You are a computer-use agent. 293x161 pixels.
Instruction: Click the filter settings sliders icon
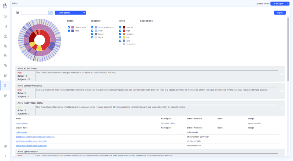pos(18,12)
